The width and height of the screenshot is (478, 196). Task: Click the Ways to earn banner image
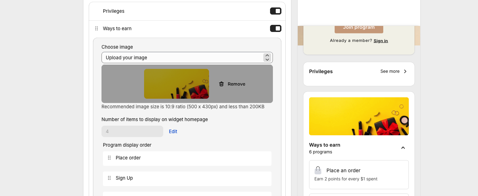coord(359,116)
